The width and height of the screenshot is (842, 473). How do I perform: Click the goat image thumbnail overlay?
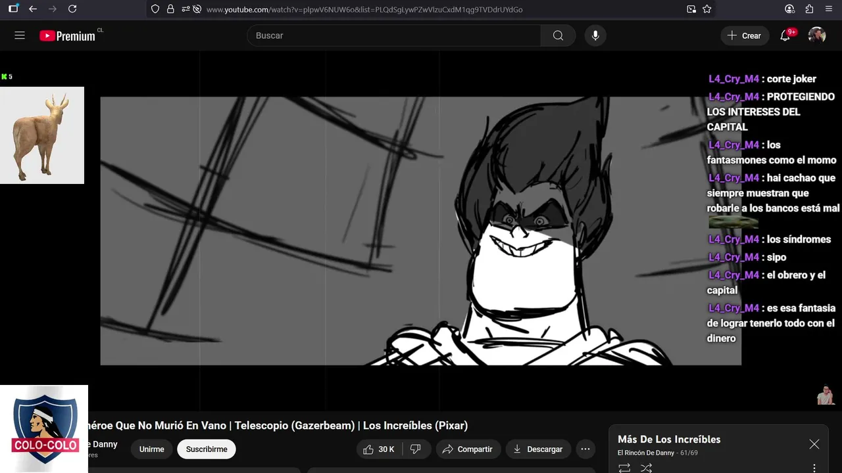pyautogui.click(x=42, y=135)
